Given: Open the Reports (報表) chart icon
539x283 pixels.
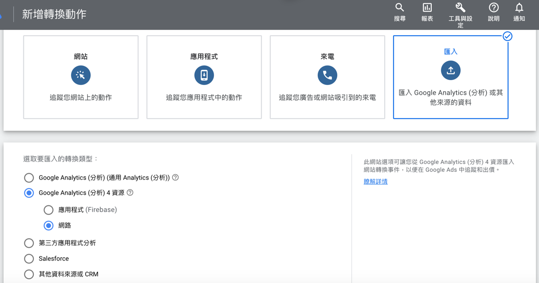Looking at the screenshot, I should (x=427, y=8).
